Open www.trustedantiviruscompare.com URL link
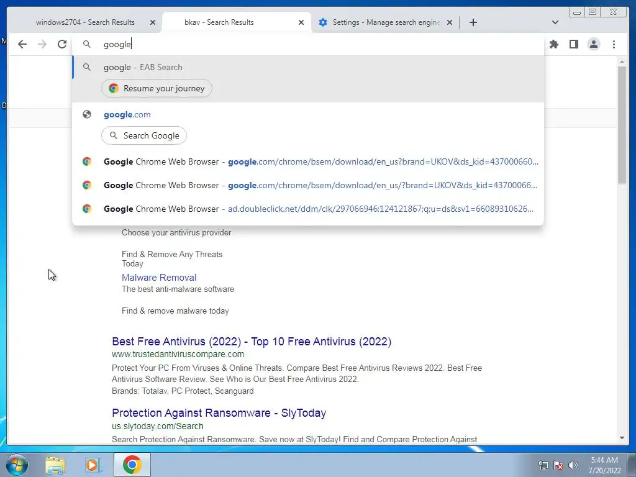Image resolution: width=636 pixels, height=477 pixels. click(178, 354)
